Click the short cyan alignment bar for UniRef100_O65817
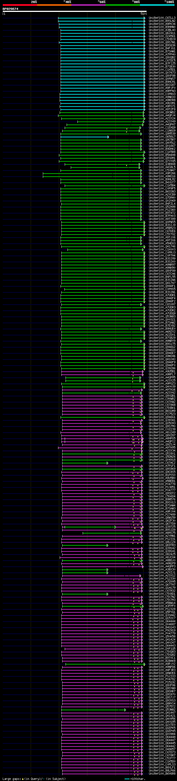The image size is (177, 781). [84, 137]
